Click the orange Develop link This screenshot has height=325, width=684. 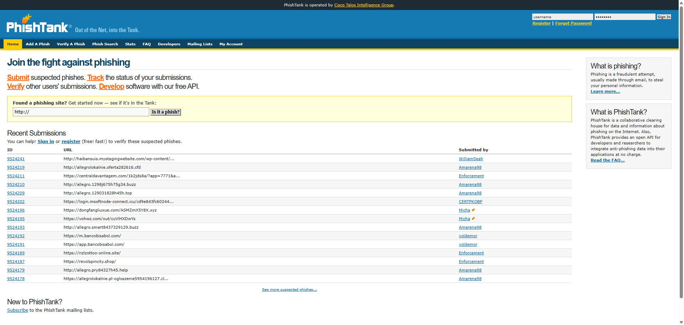[112, 86]
